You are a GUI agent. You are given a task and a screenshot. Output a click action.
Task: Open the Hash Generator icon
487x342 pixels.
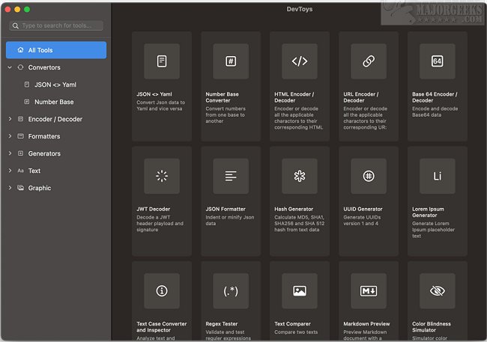(300, 177)
